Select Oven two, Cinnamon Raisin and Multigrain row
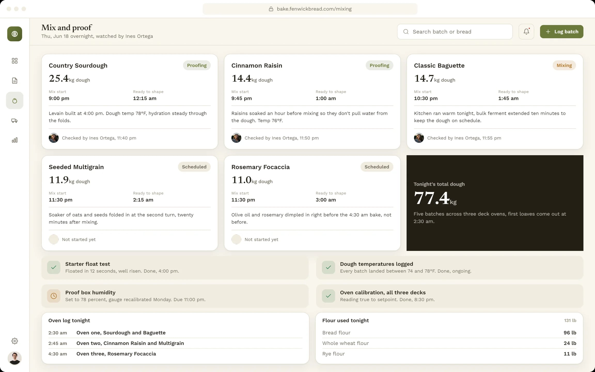The width and height of the screenshot is (595, 372). point(175,343)
